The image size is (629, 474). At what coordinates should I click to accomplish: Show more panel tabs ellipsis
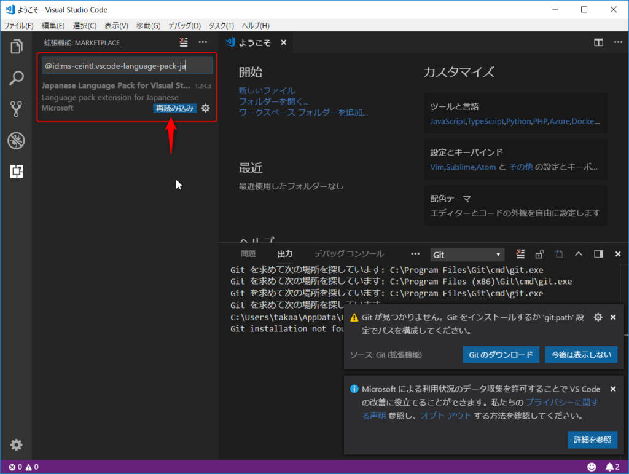tap(415, 254)
